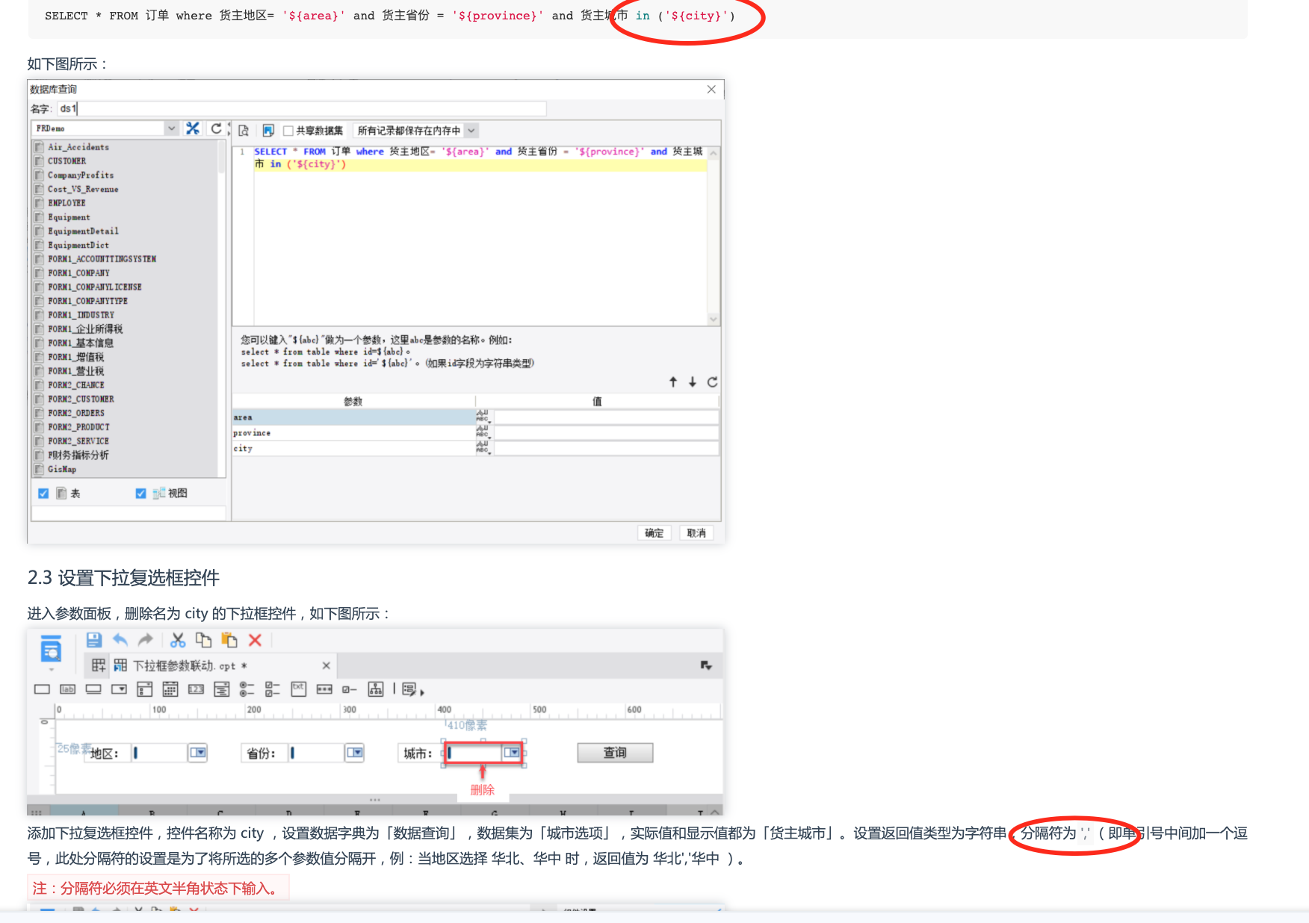This screenshot has width=1309, height=923.
Task: Select the text box widget icon
Action: [42, 689]
